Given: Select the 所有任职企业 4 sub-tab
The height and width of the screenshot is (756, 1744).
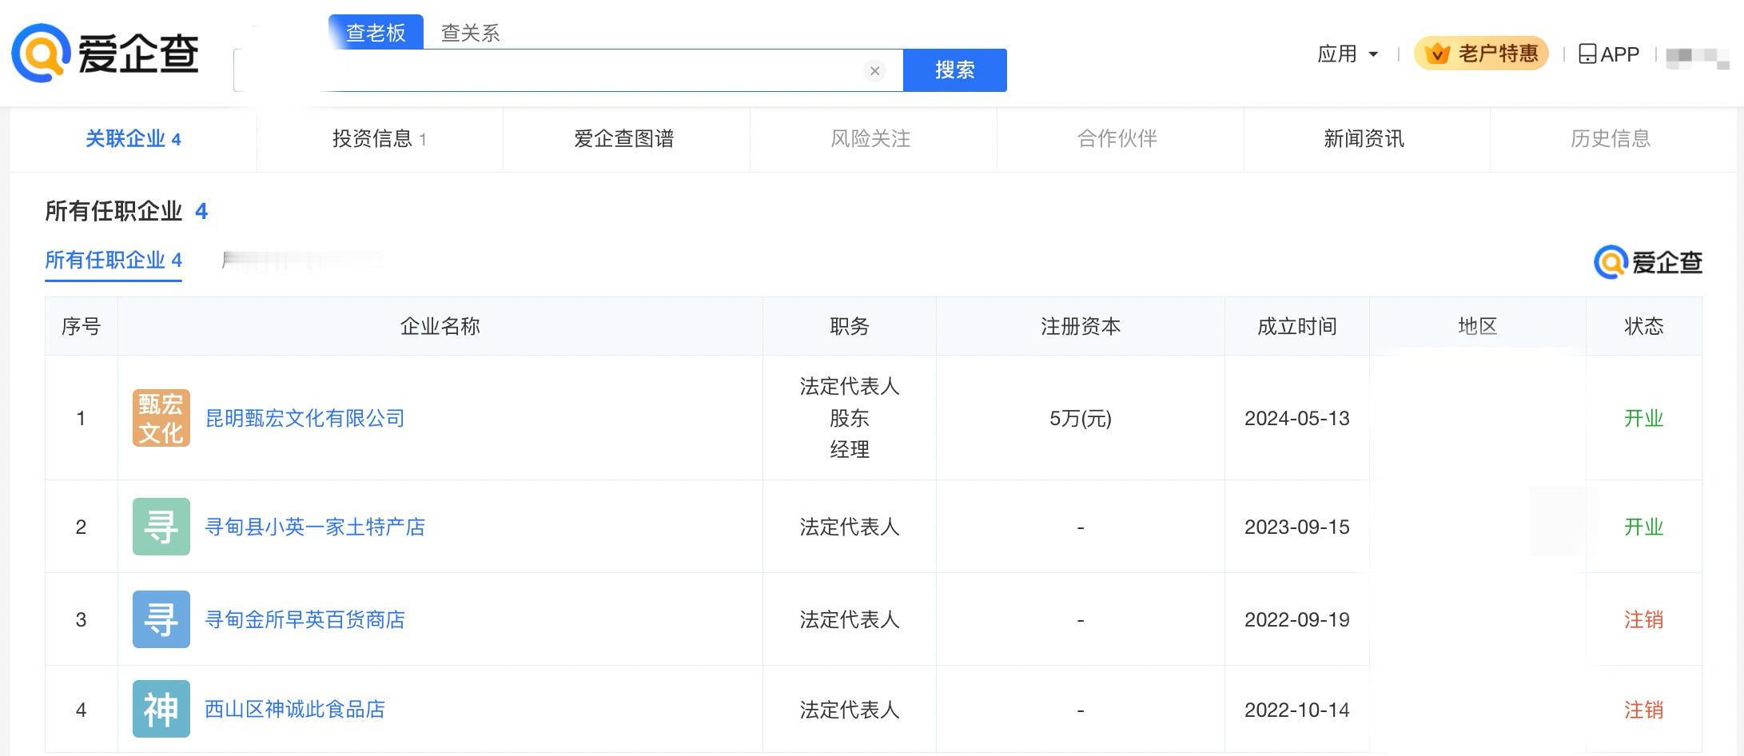Looking at the screenshot, I should (113, 260).
